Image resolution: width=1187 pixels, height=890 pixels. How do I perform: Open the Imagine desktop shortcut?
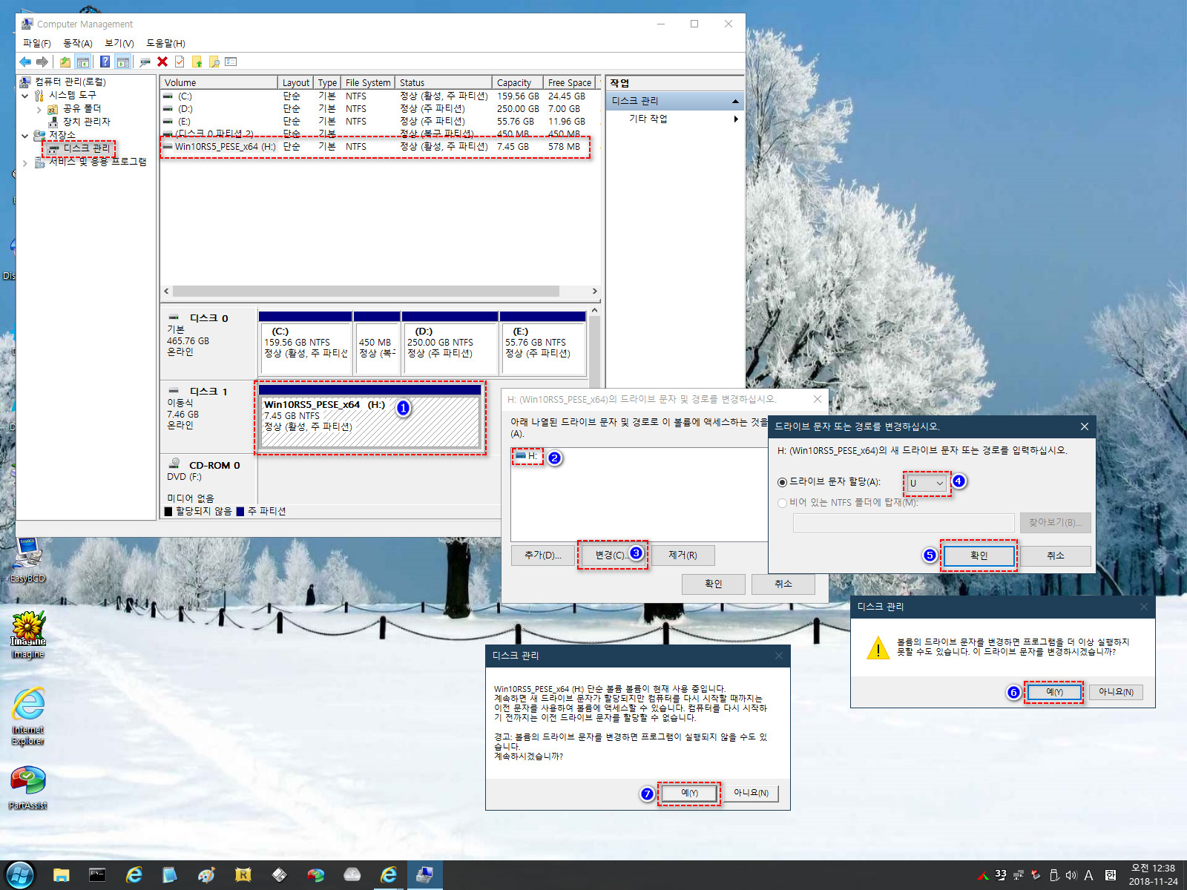(x=27, y=635)
